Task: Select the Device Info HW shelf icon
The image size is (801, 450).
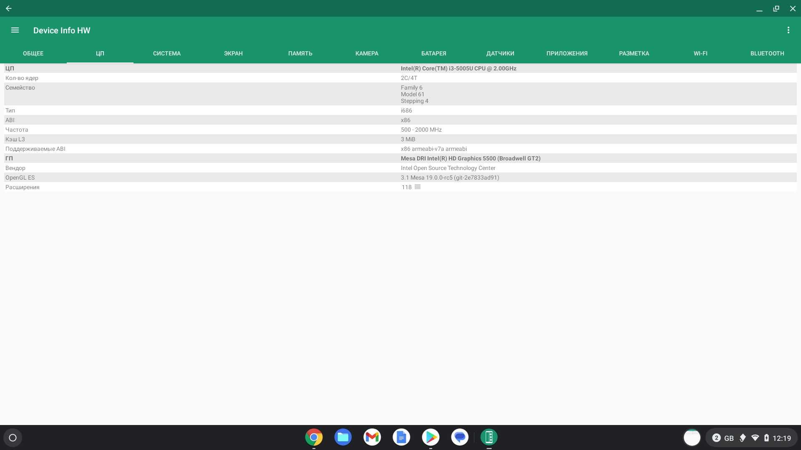Action: tap(489, 437)
